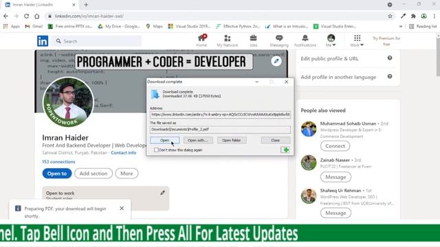
Task: Message Shafeeq Ur Rehman
Action: pyautogui.click(x=335, y=213)
